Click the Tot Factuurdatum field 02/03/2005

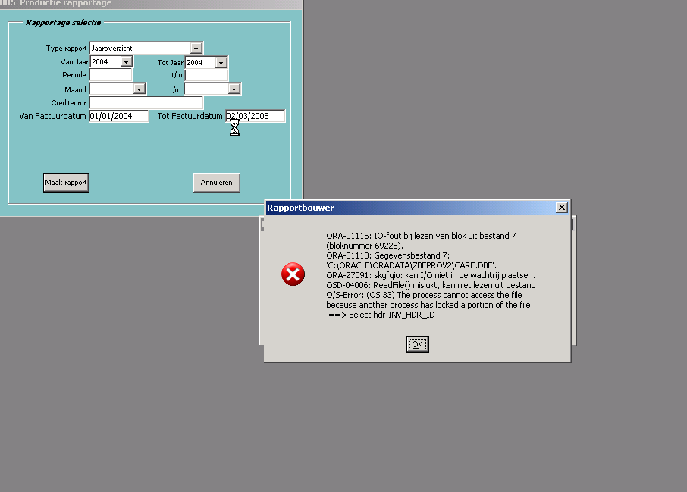point(256,116)
